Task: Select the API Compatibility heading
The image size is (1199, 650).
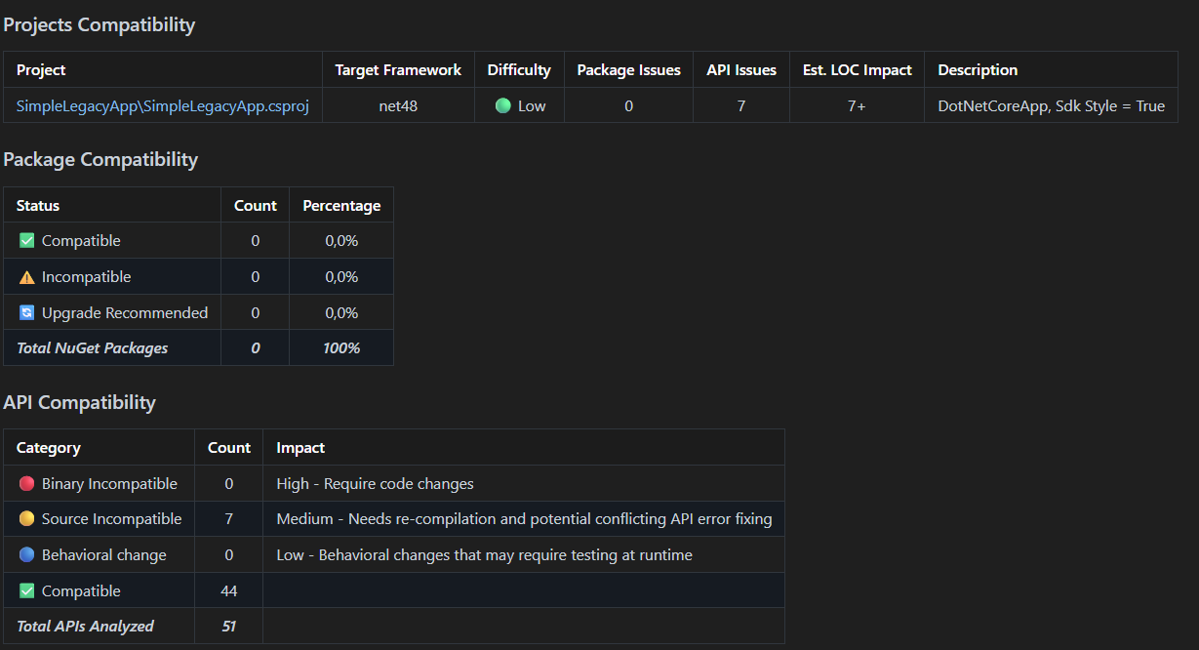Action: pos(79,402)
